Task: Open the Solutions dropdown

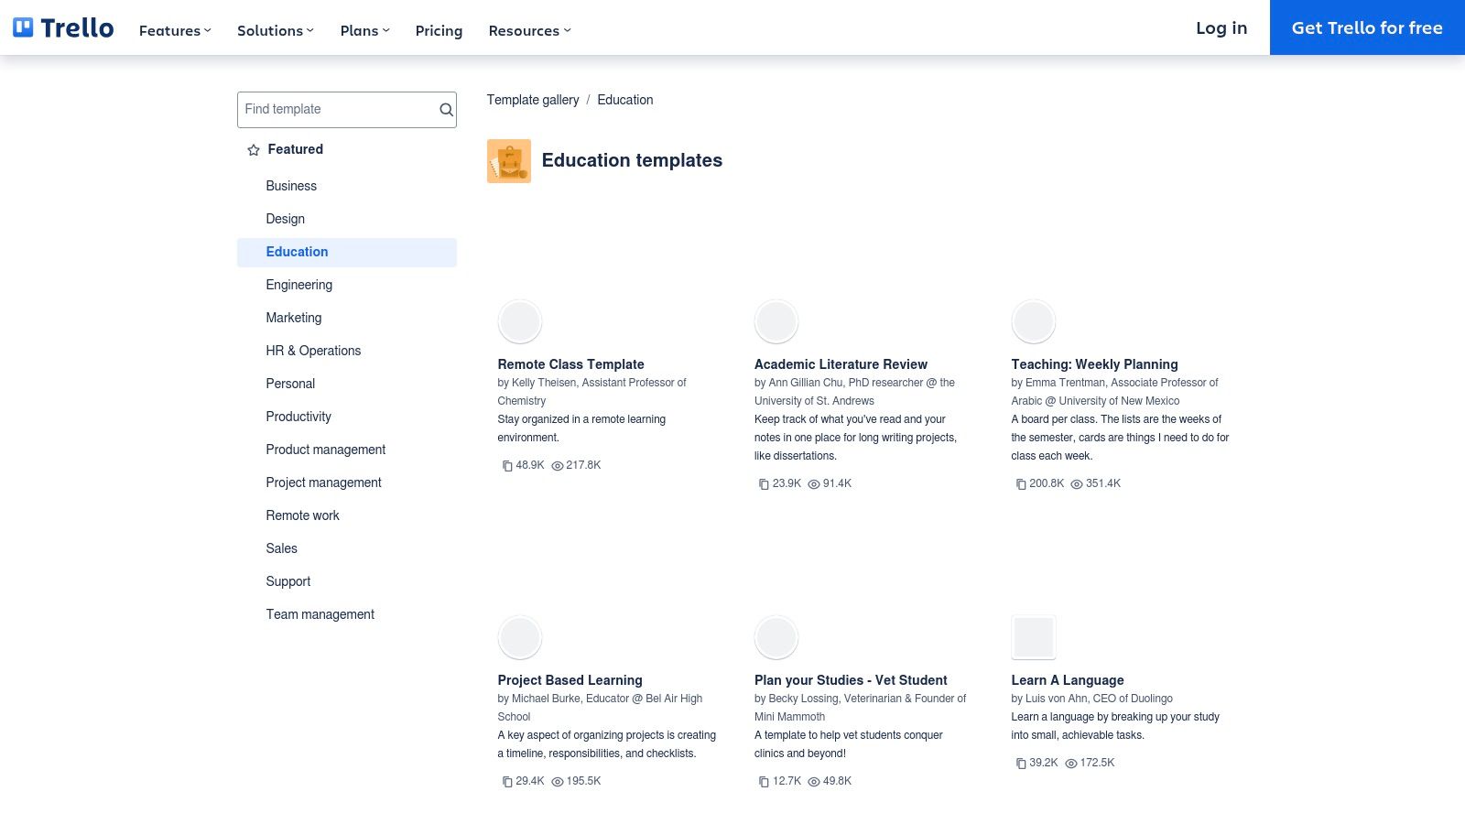Action: point(273,30)
